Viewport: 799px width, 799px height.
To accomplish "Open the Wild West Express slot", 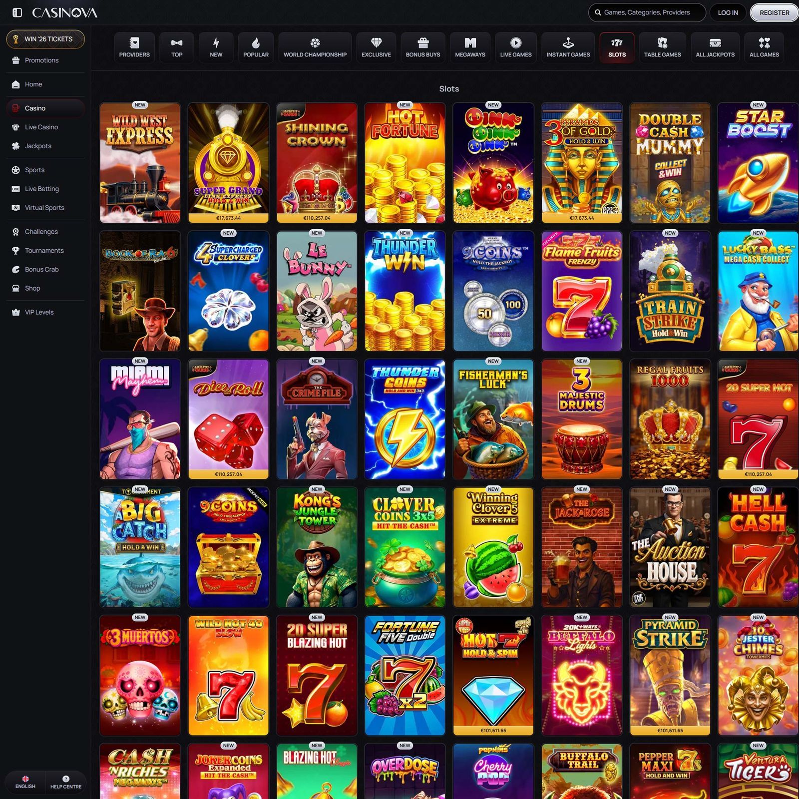I will pos(140,163).
